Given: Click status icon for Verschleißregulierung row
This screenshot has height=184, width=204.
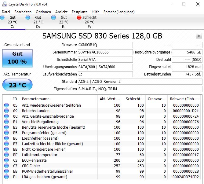Looking at the screenshot, I should click(x=6, y=122).
